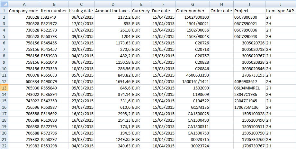
Task: Select row 1 header
Action: (4, 11)
